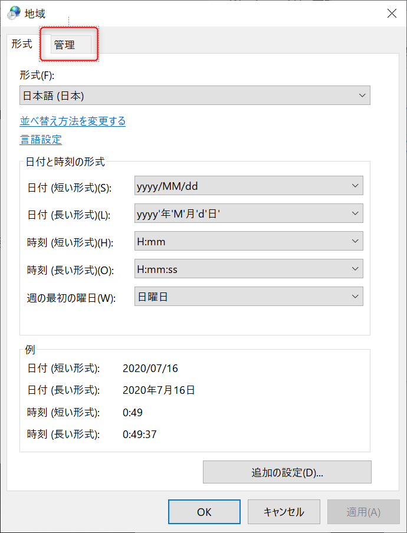407x533 pixels.
Task: Confirm with the OK button
Action: [204, 512]
